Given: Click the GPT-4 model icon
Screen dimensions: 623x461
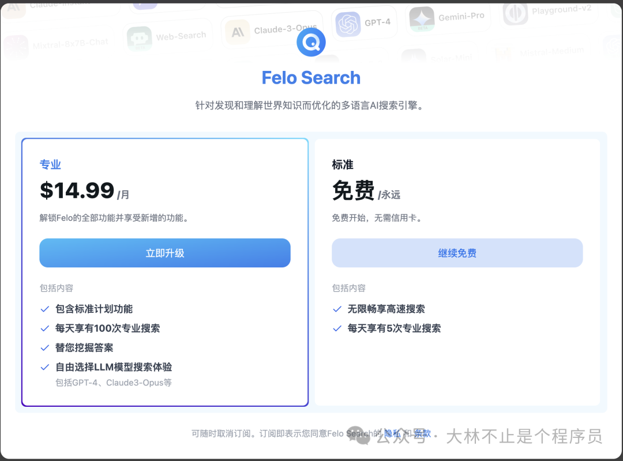Looking at the screenshot, I should tap(348, 24).
